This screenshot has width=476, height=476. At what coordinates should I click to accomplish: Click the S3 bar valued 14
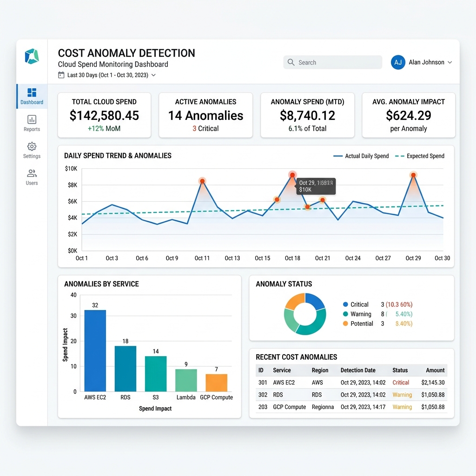click(156, 374)
